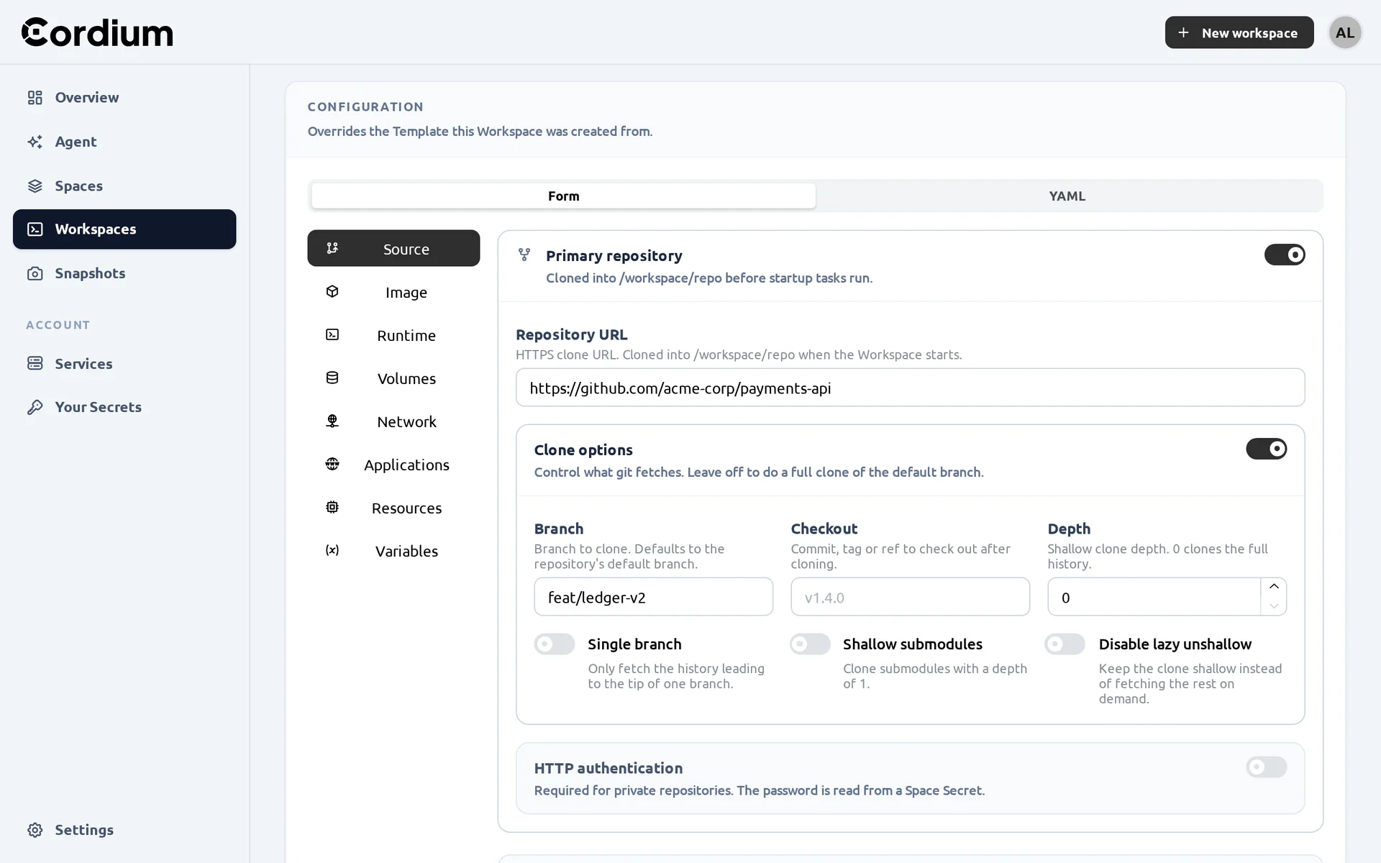The height and width of the screenshot is (863, 1381).
Task: Click the Network icon
Action: point(332,421)
